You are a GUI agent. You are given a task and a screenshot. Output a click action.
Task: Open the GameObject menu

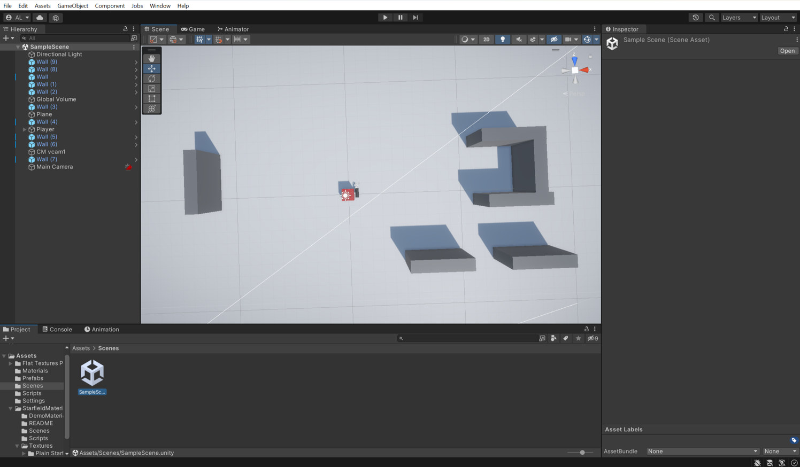click(73, 6)
